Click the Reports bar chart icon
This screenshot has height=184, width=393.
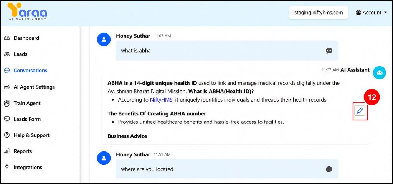pyautogui.click(x=7, y=151)
